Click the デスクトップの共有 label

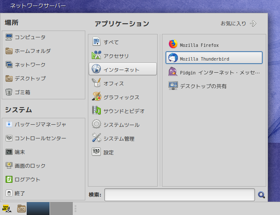click(203, 86)
